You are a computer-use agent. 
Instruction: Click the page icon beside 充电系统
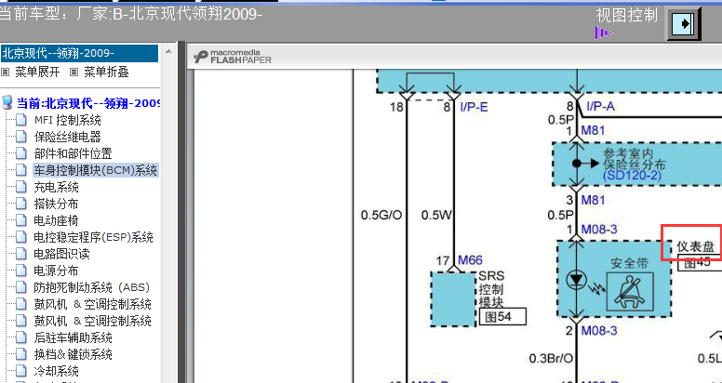[x=21, y=187]
